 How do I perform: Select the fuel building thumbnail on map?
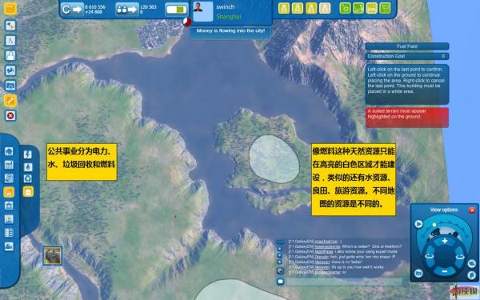click(x=52, y=256)
